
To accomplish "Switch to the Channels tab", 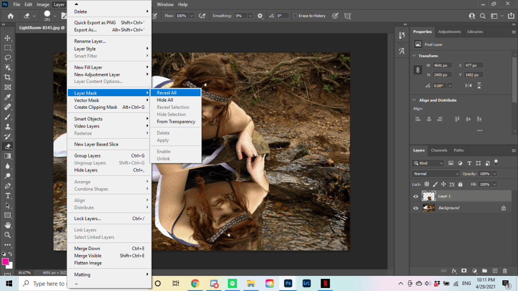I will [439, 150].
